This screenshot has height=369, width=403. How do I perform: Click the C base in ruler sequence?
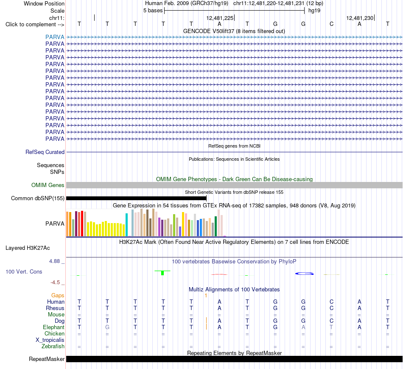(x=331, y=24)
